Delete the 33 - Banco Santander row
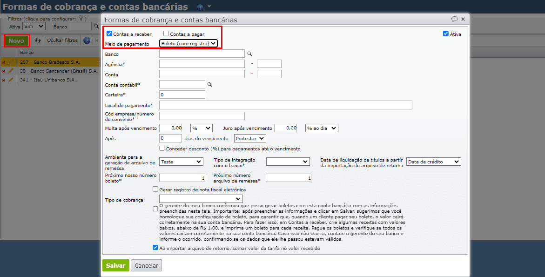 3,71
